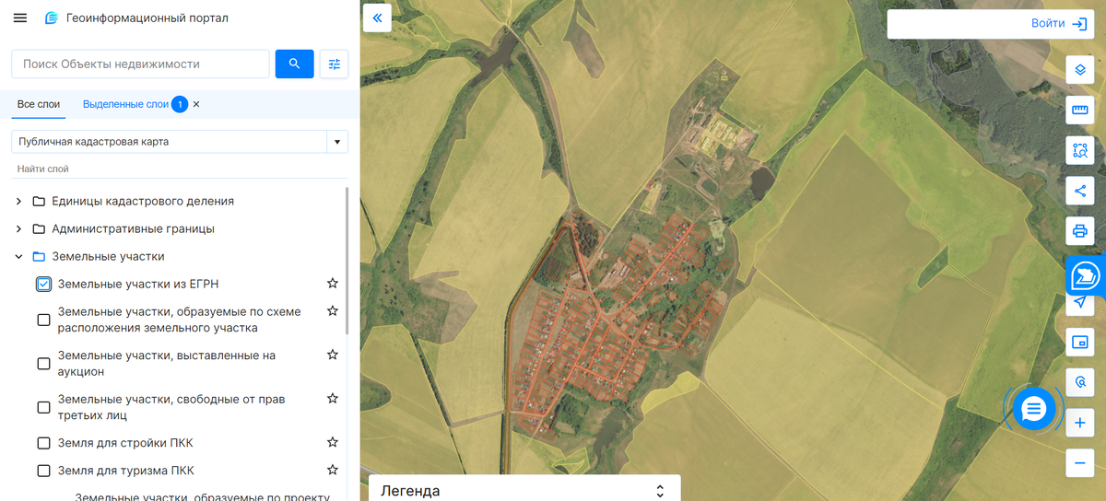Screen dimensions: 1106x501
Task: Enable Земля для туризма ПКК layer
Action: click(43, 471)
